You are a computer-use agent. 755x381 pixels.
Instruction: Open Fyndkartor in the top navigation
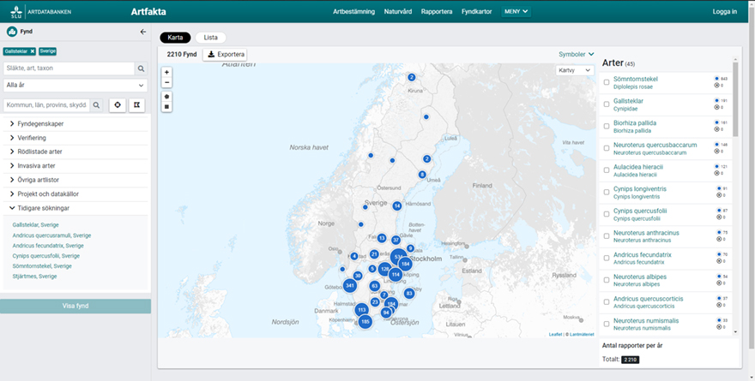(x=477, y=11)
